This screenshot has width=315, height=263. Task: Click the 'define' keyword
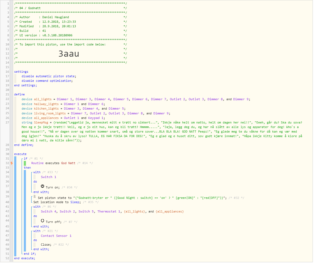(20, 95)
